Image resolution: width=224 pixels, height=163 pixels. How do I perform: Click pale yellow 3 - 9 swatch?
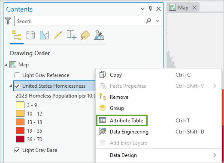pyautogui.click(x=20, y=105)
